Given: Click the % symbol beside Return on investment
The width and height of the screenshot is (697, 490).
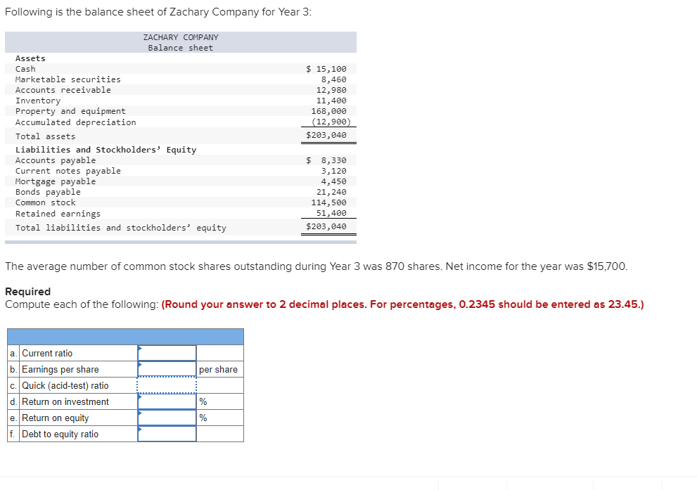Looking at the screenshot, I should [203, 401].
